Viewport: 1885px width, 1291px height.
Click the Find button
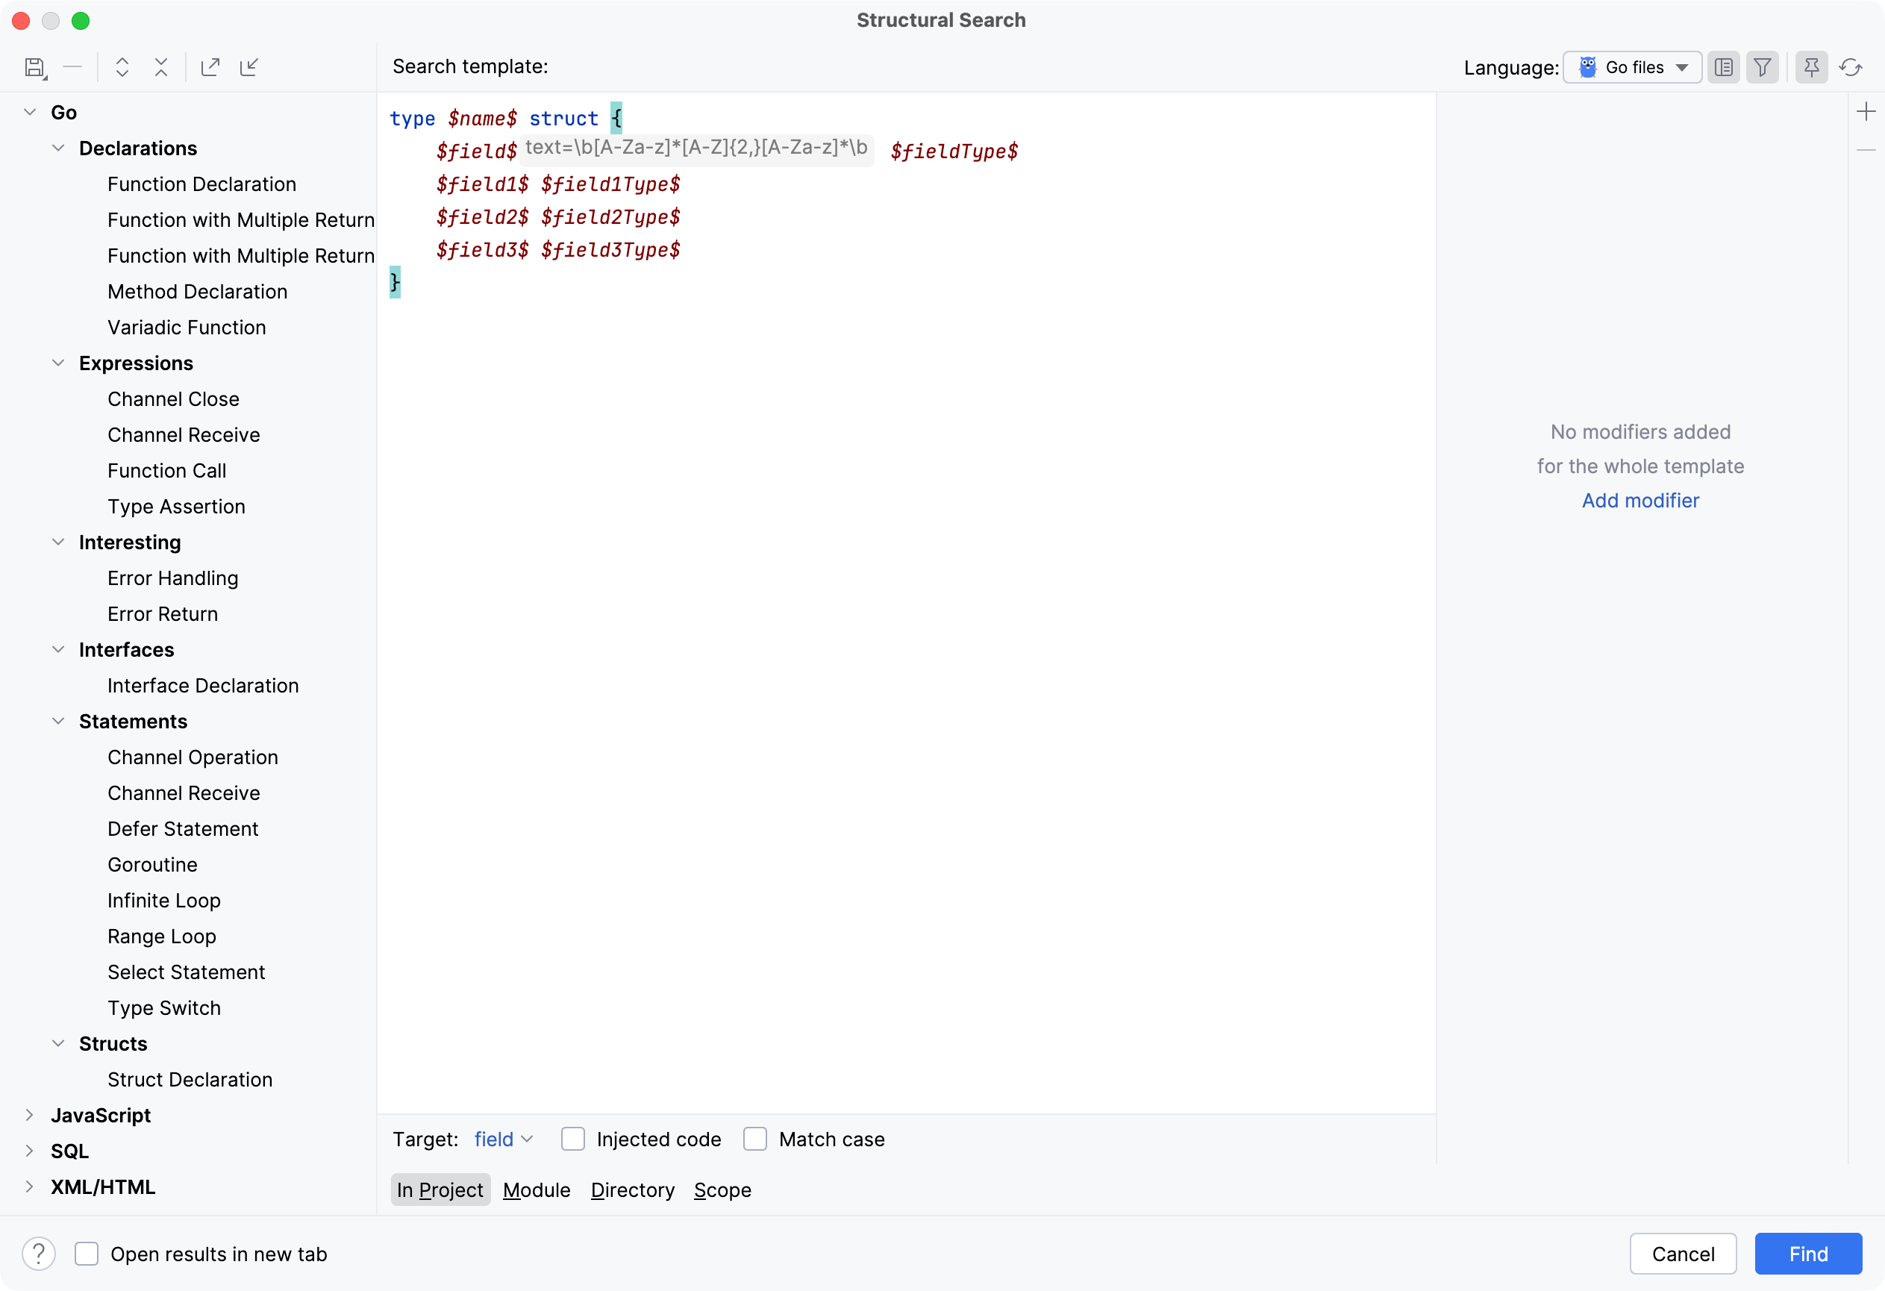pos(1807,1254)
